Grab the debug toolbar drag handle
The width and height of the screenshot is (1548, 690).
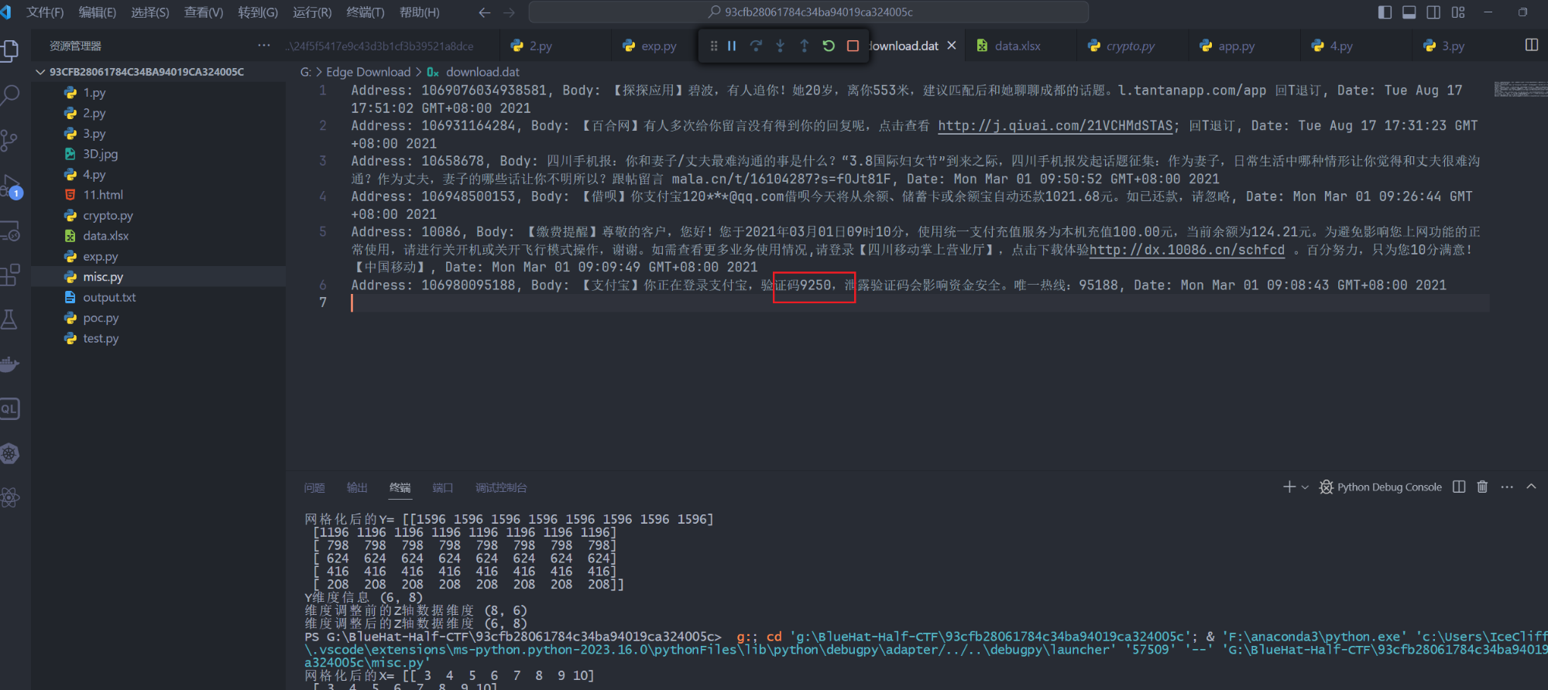coord(713,46)
